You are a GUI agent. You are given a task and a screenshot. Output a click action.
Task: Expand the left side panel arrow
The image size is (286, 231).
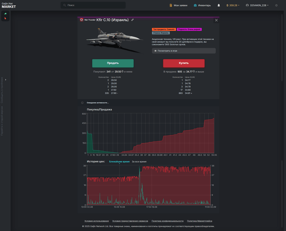6,79
